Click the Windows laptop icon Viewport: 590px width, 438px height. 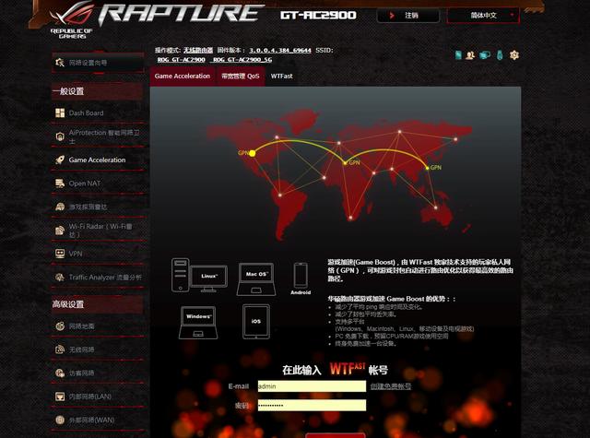pyautogui.click(x=198, y=323)
